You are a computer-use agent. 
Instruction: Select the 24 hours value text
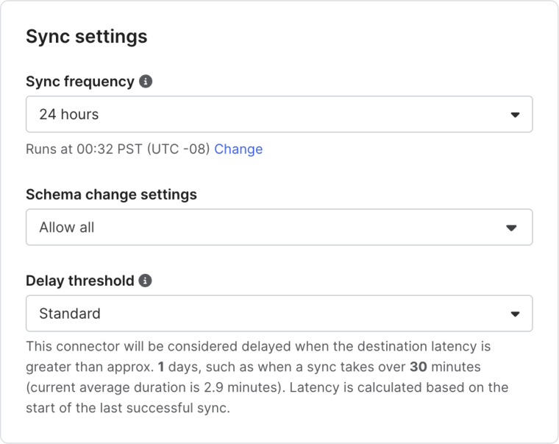[x=69, y=115]
